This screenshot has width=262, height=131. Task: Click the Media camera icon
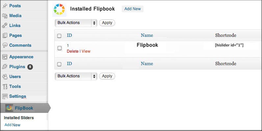click(x=5, y=16)
